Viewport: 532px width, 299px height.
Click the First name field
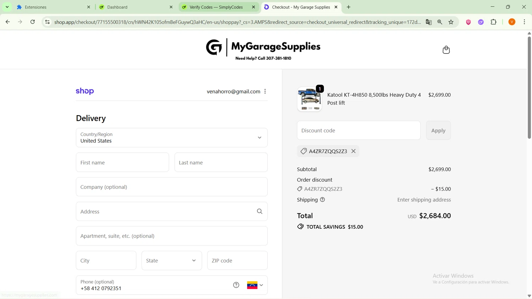(122, 162)
